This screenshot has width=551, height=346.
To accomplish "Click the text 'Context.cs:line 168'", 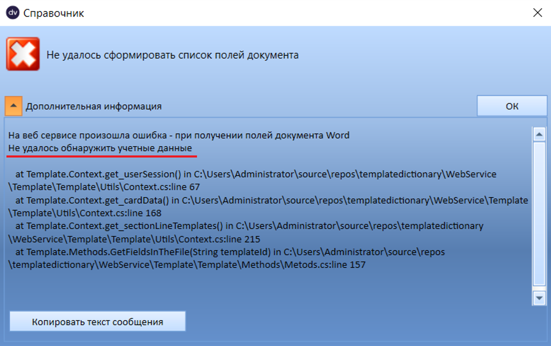I will [120, 213].
